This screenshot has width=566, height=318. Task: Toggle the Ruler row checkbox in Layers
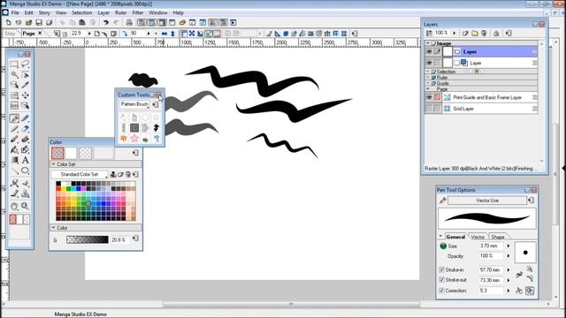tap(434, 78)
